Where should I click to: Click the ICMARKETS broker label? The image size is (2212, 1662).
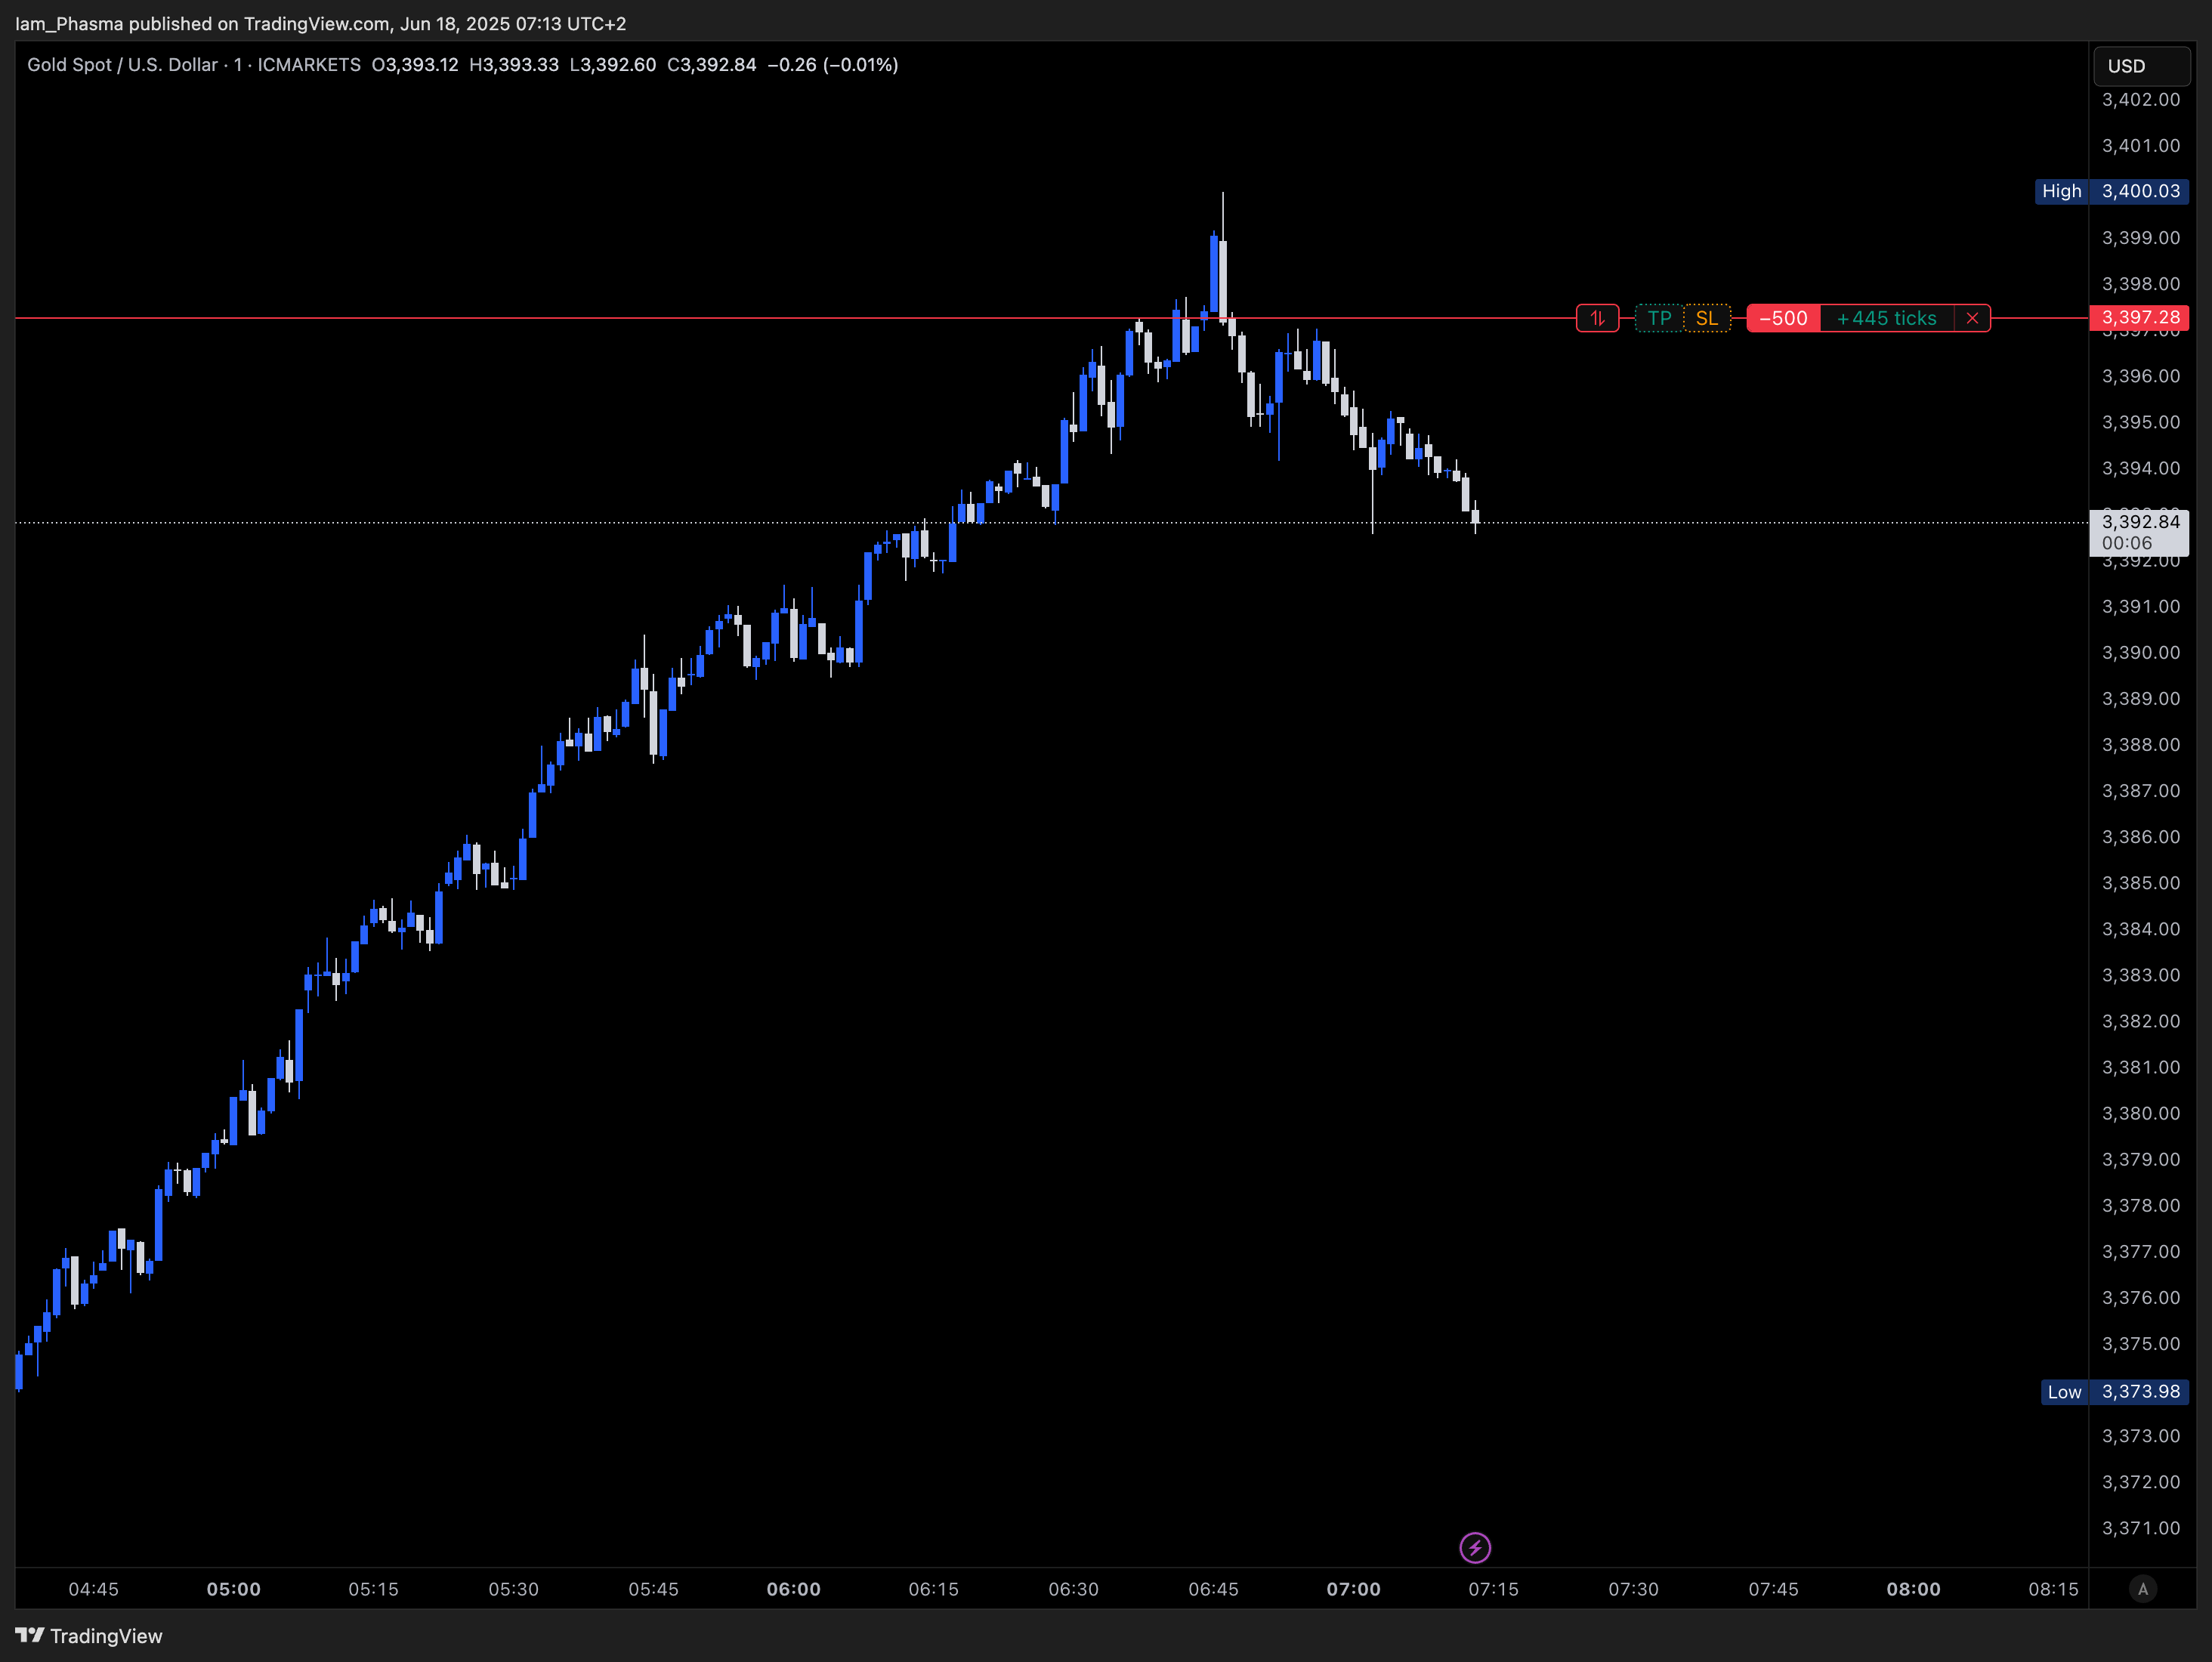pos(309,65)
